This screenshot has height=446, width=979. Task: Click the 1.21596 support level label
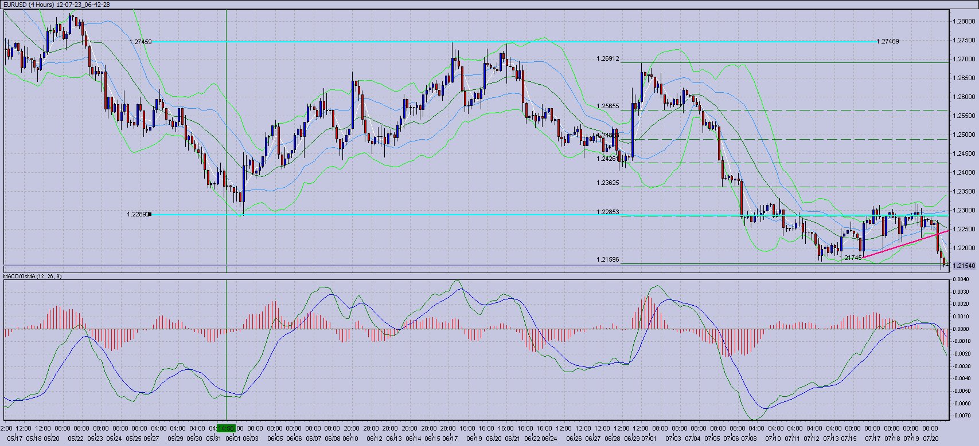(x=607, y=259)
